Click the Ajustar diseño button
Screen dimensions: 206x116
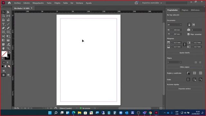(x=184, y=53)
